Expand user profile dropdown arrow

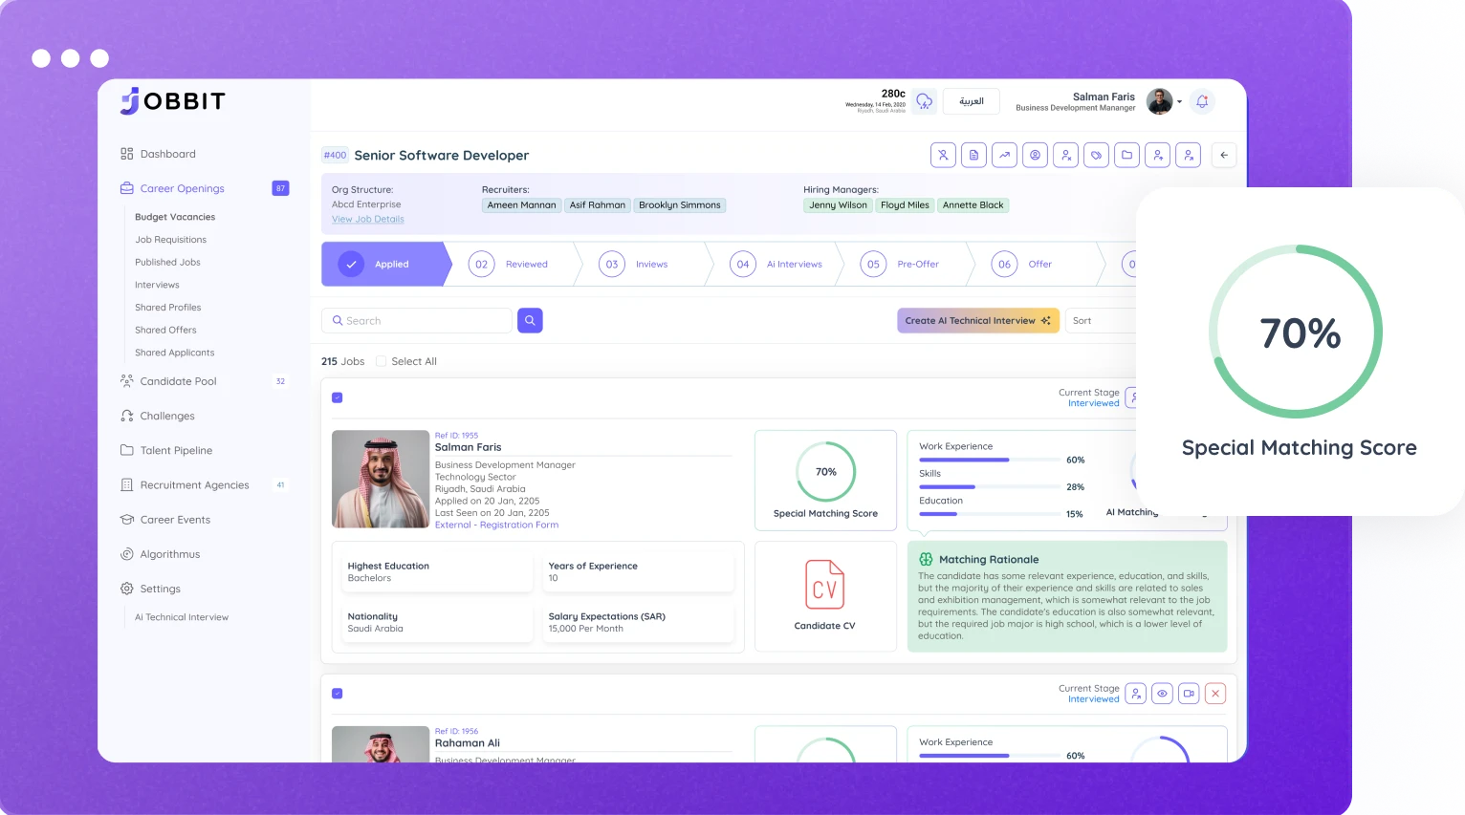tap(1179, 102)
